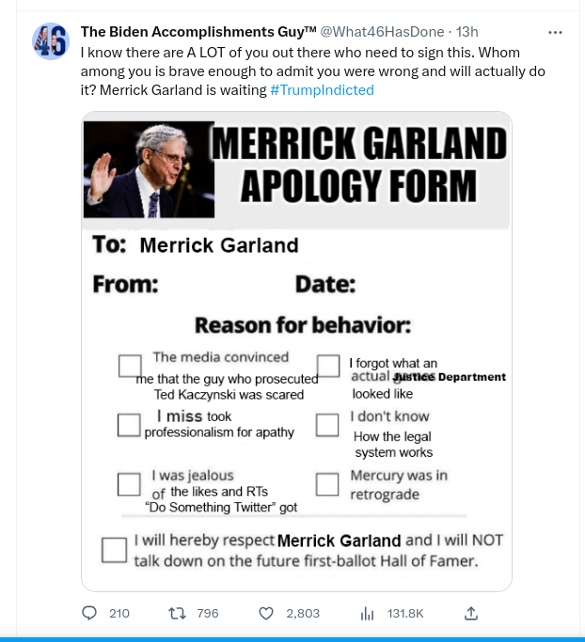Share the tweet via upload icon
Viewport: 585px width, 642px height.
coord(472,613)
